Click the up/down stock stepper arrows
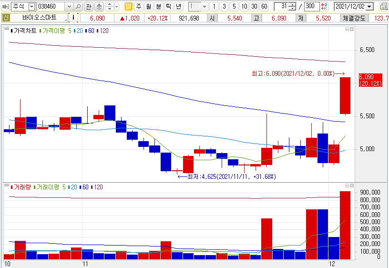The image size is (389, 268). click(110, 7)
